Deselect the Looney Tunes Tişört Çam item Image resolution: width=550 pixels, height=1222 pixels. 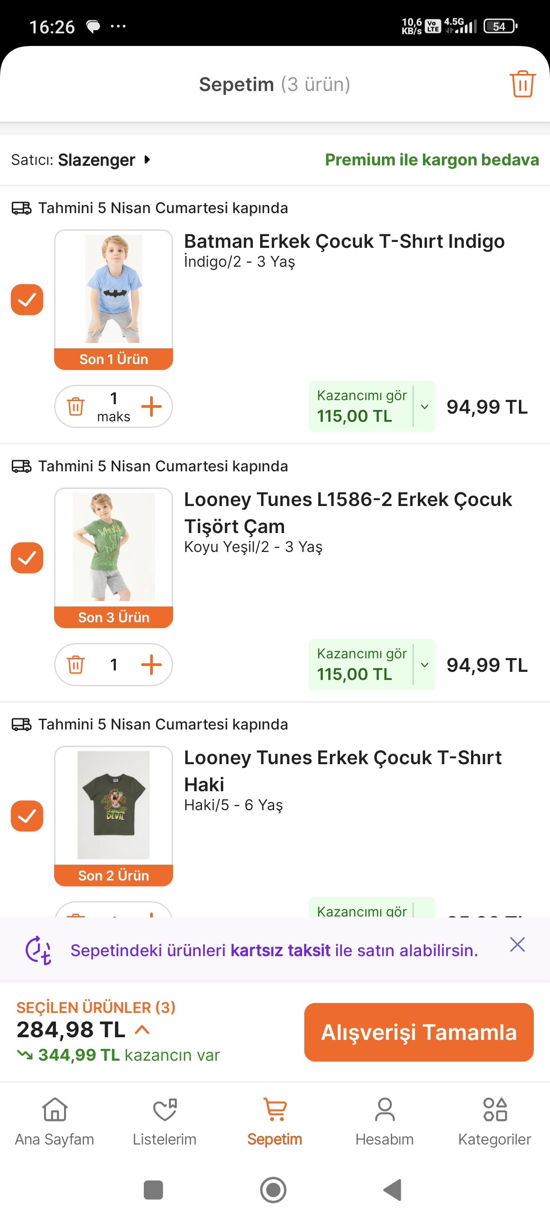[27, 558]
